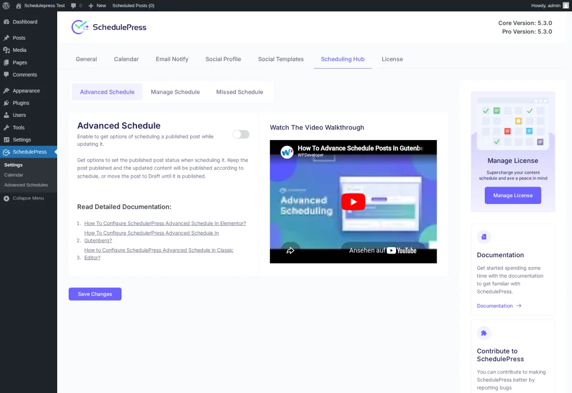The height and width of the screenshot is (393, 572).
Task: Click the Settings sliders icon in sidebar
Action: 6,140
